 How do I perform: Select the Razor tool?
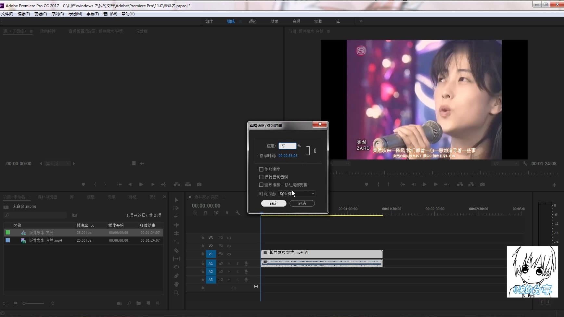coord(176,250)
